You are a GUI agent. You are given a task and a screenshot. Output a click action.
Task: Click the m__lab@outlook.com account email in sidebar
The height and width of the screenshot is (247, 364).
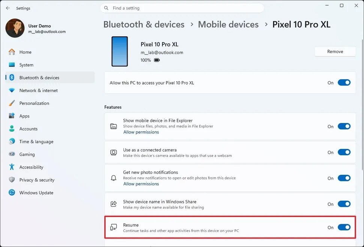tap(47, 32)
